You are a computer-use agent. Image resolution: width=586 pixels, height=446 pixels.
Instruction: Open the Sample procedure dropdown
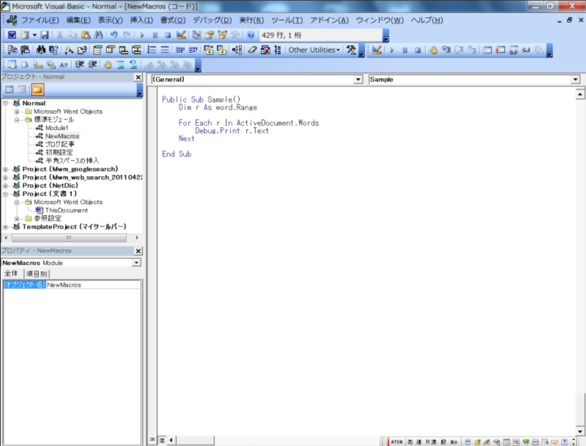[x=575, y=79]
